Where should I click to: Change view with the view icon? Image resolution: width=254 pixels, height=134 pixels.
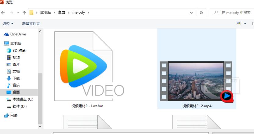click(x=239, y=23)
